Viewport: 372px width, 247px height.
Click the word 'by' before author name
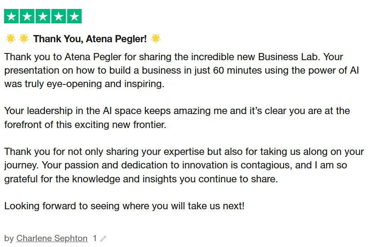tap(9, 238)
